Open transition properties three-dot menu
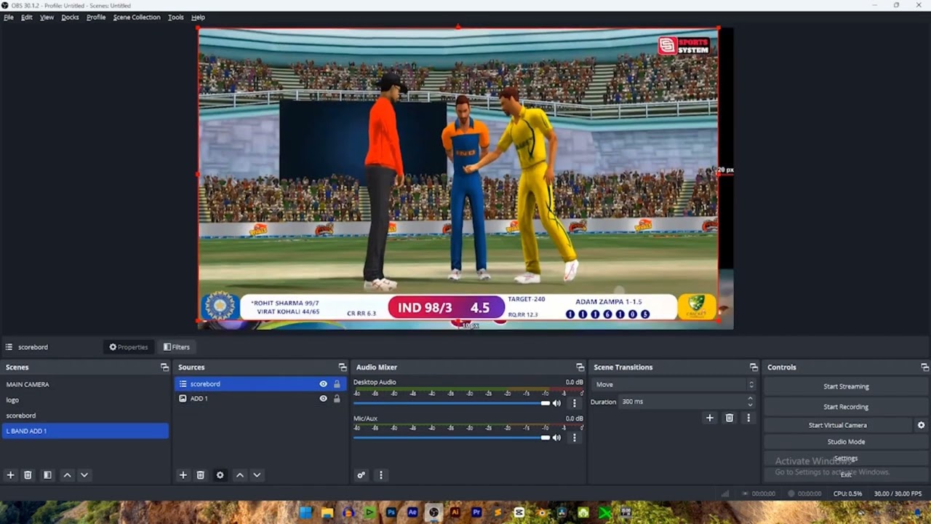The image size is (931, 524). tap(748, 418)
